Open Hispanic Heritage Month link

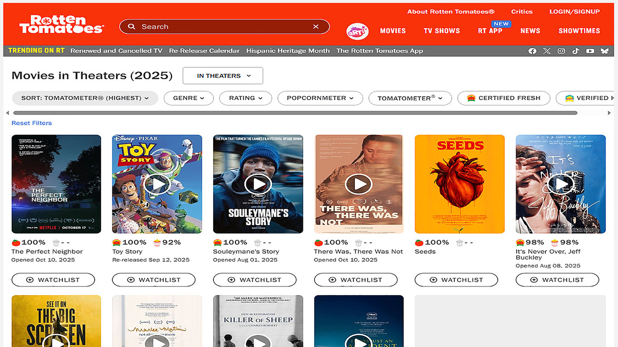(288, 51)
